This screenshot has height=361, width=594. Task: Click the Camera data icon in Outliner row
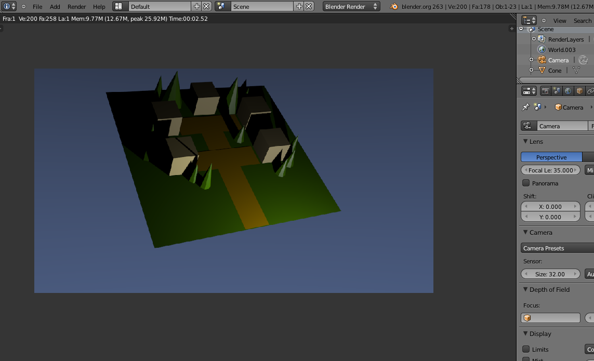584,60
